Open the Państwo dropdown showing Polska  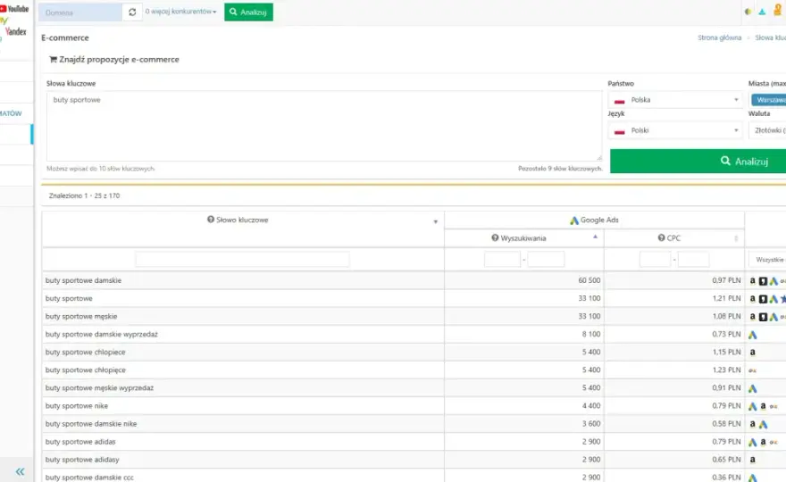click(x=674, y=100)
